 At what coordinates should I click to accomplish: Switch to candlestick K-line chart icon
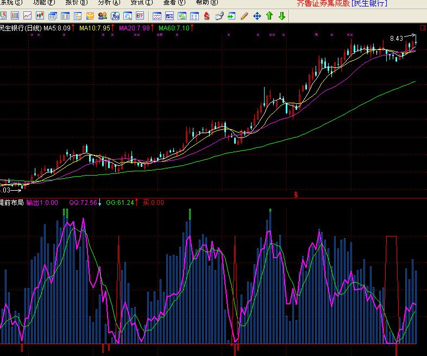[x=40, y=16]
